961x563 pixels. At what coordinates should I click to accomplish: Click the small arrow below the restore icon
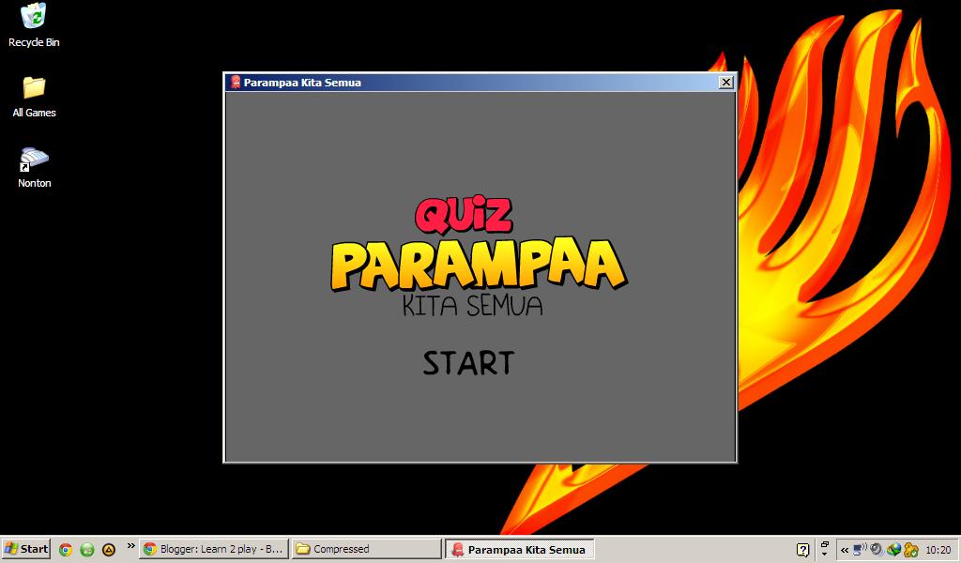824,554
